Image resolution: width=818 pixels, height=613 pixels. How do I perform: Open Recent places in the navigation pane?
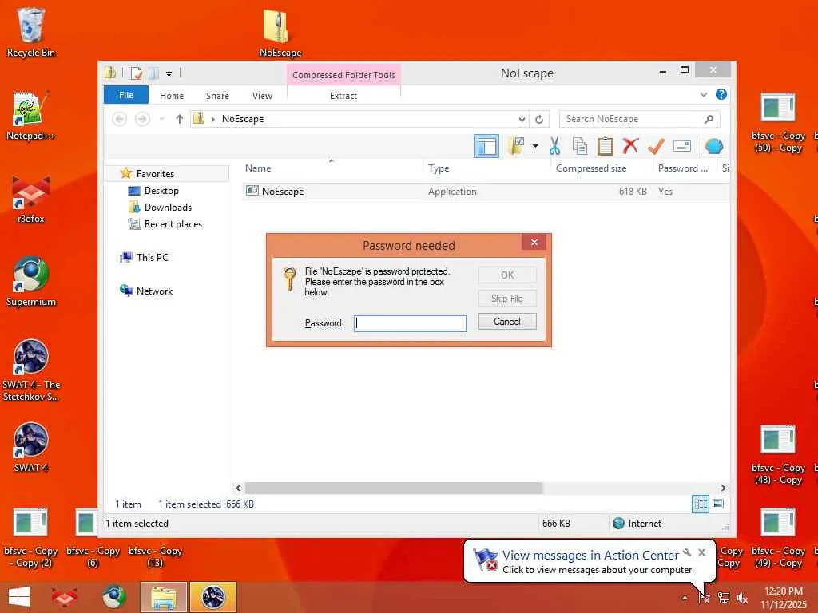coord(173,224)
